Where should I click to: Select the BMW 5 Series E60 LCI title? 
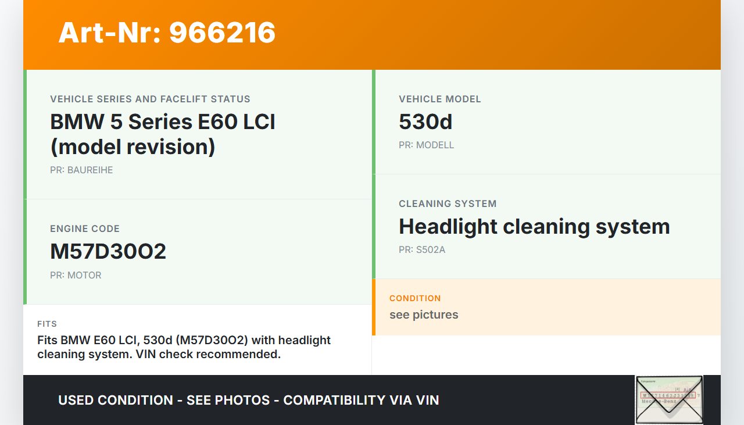pyautogui.click(x=163, y=134)
